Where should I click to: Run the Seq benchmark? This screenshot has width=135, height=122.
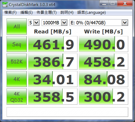[17, 44]
